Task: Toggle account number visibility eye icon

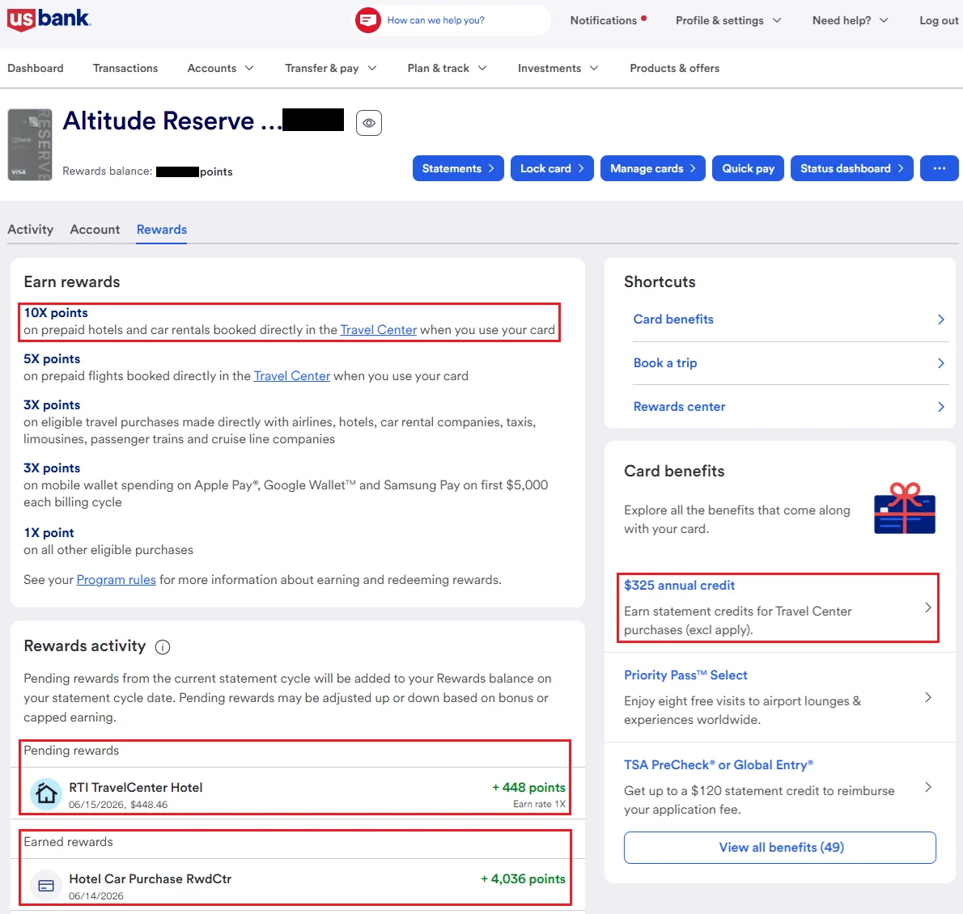Action: 368,123
